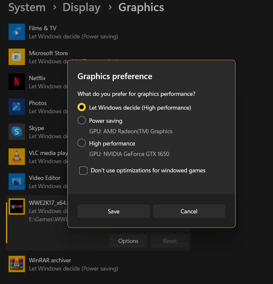The image size is (273, 284).
Task: Choose Power saving for AMD Radeon Graphics
Action: (81, 120)
